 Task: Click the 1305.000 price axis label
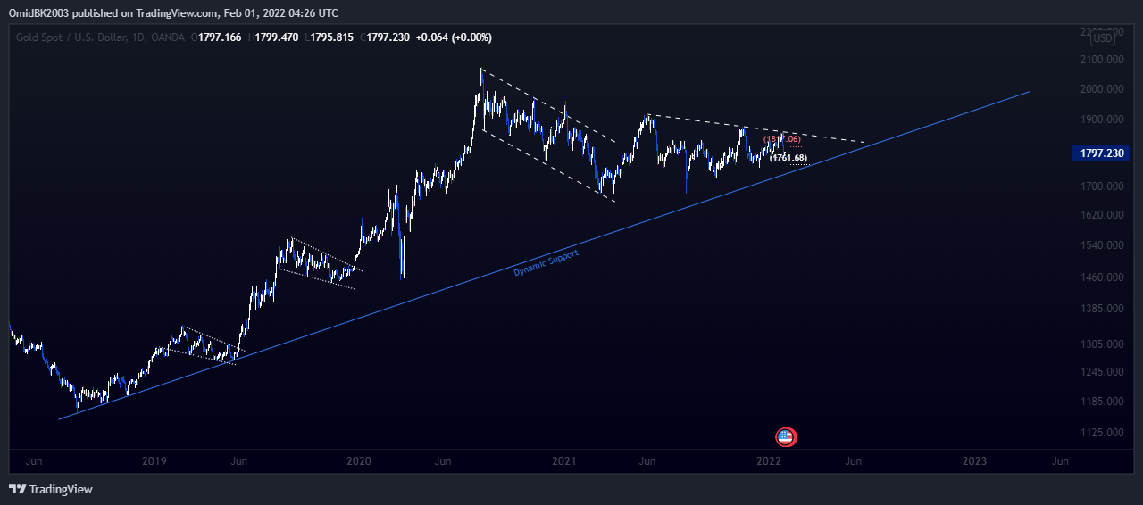tap(1100, 344)
